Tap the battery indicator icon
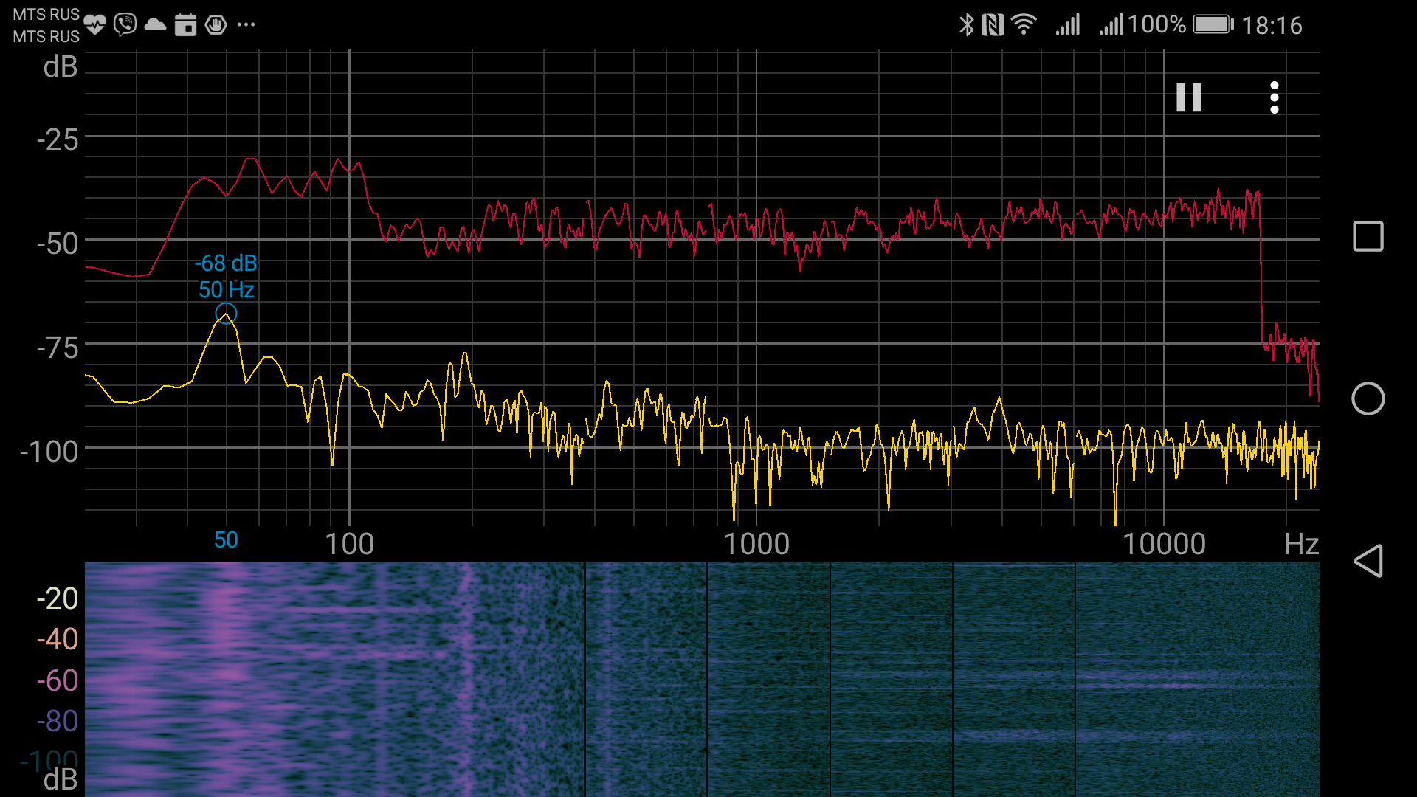 coord(1213,25)
